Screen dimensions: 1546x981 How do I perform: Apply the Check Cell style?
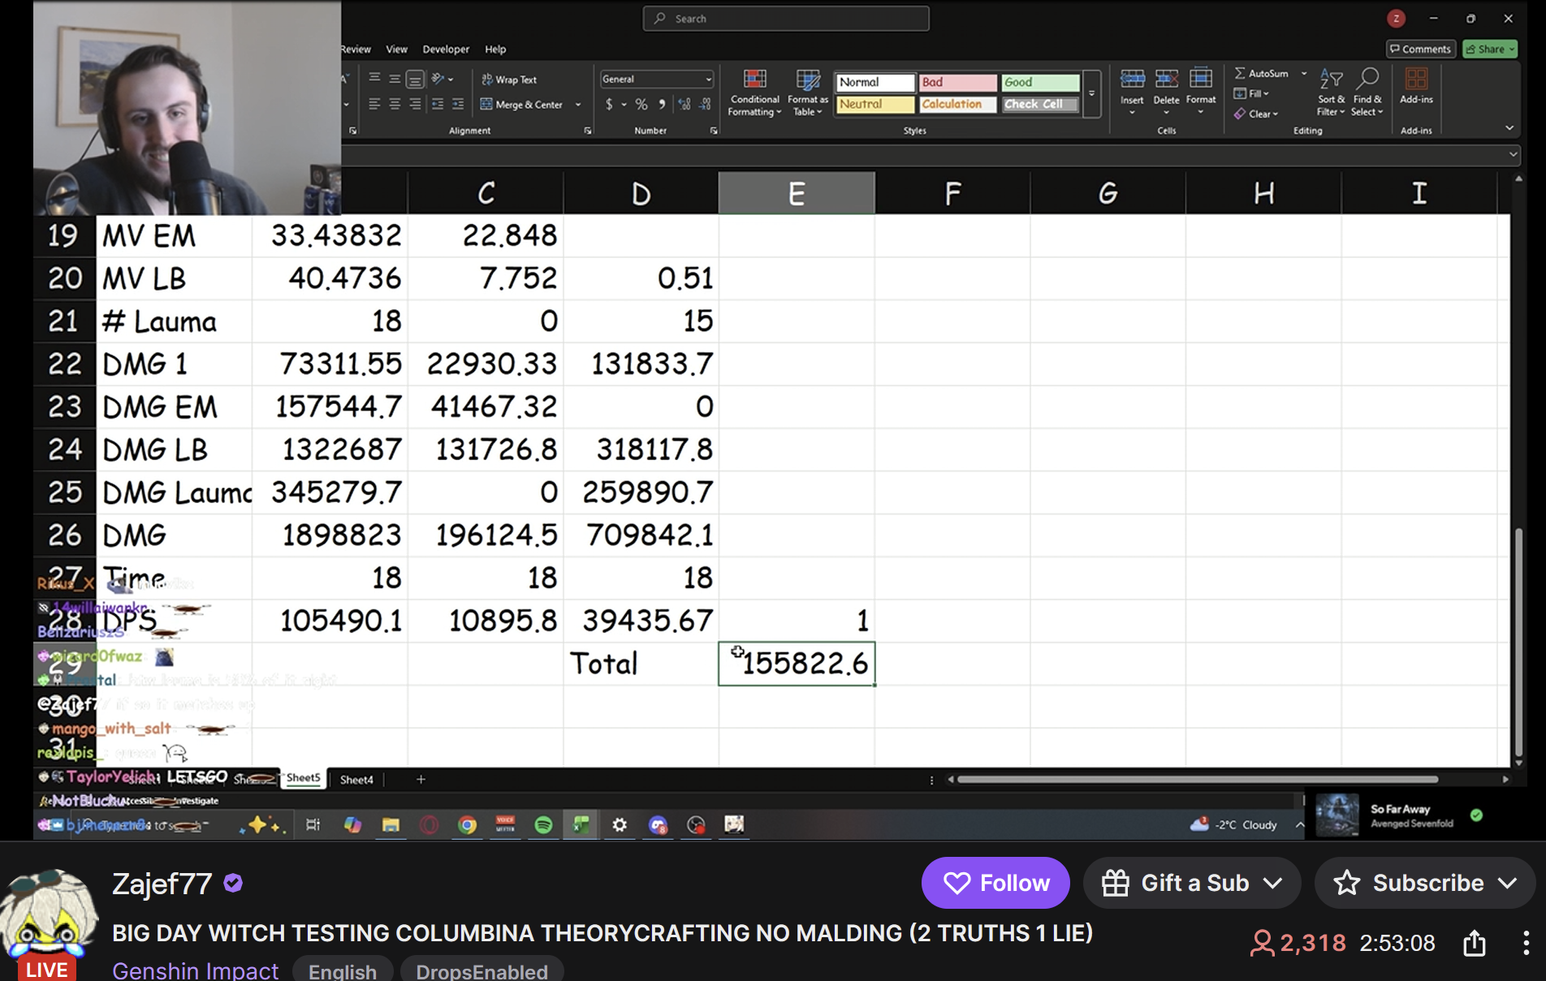coord(1040,104)
